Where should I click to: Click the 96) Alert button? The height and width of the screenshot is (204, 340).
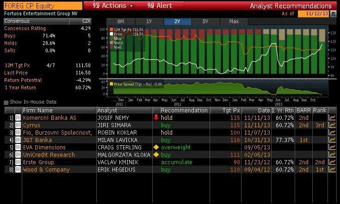point(160,6)
